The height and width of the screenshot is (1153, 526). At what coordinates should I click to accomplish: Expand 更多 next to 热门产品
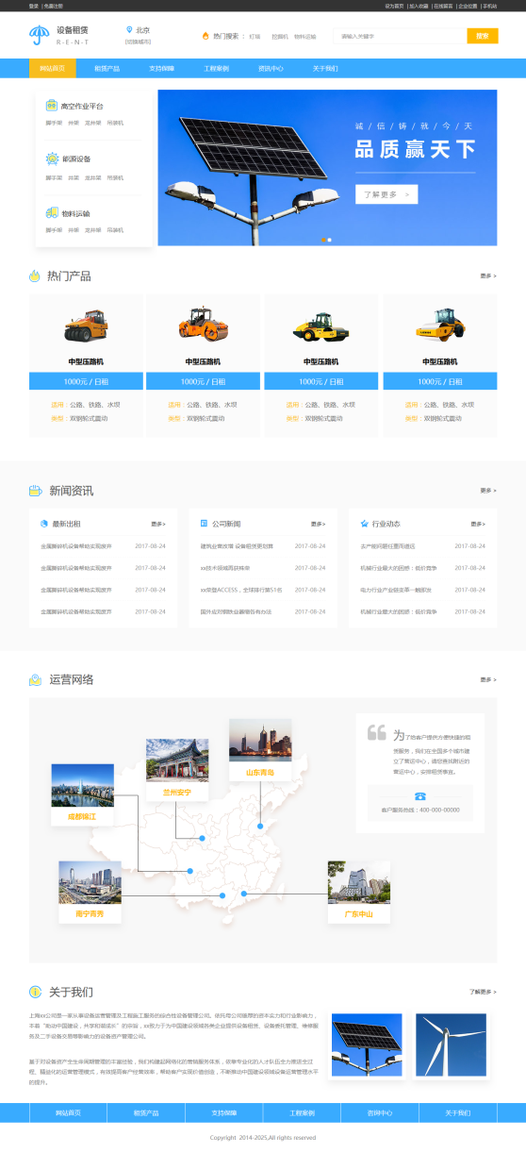pos(488,276)
